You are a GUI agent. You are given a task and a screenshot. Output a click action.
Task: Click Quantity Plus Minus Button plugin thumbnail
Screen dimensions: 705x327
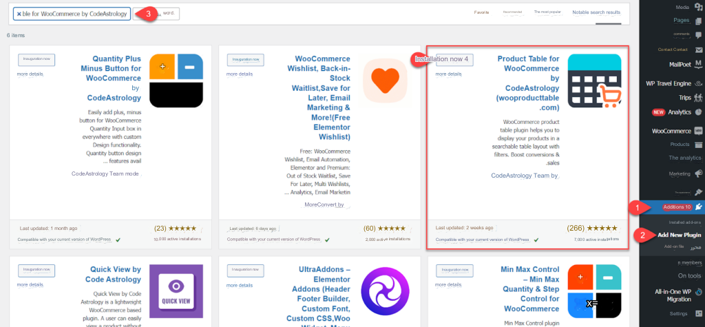[176, 81]
